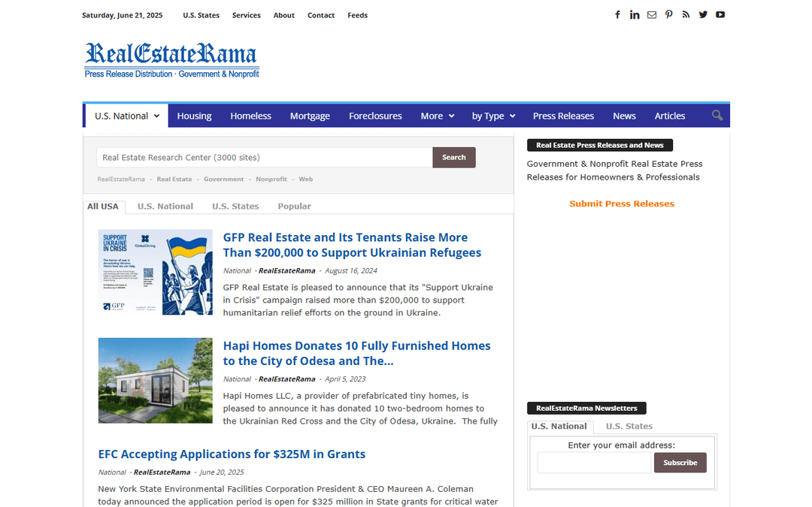Expand the by Type navigation dropdown
The height and width of the screenshot is (507, 812).
(493, 116)
